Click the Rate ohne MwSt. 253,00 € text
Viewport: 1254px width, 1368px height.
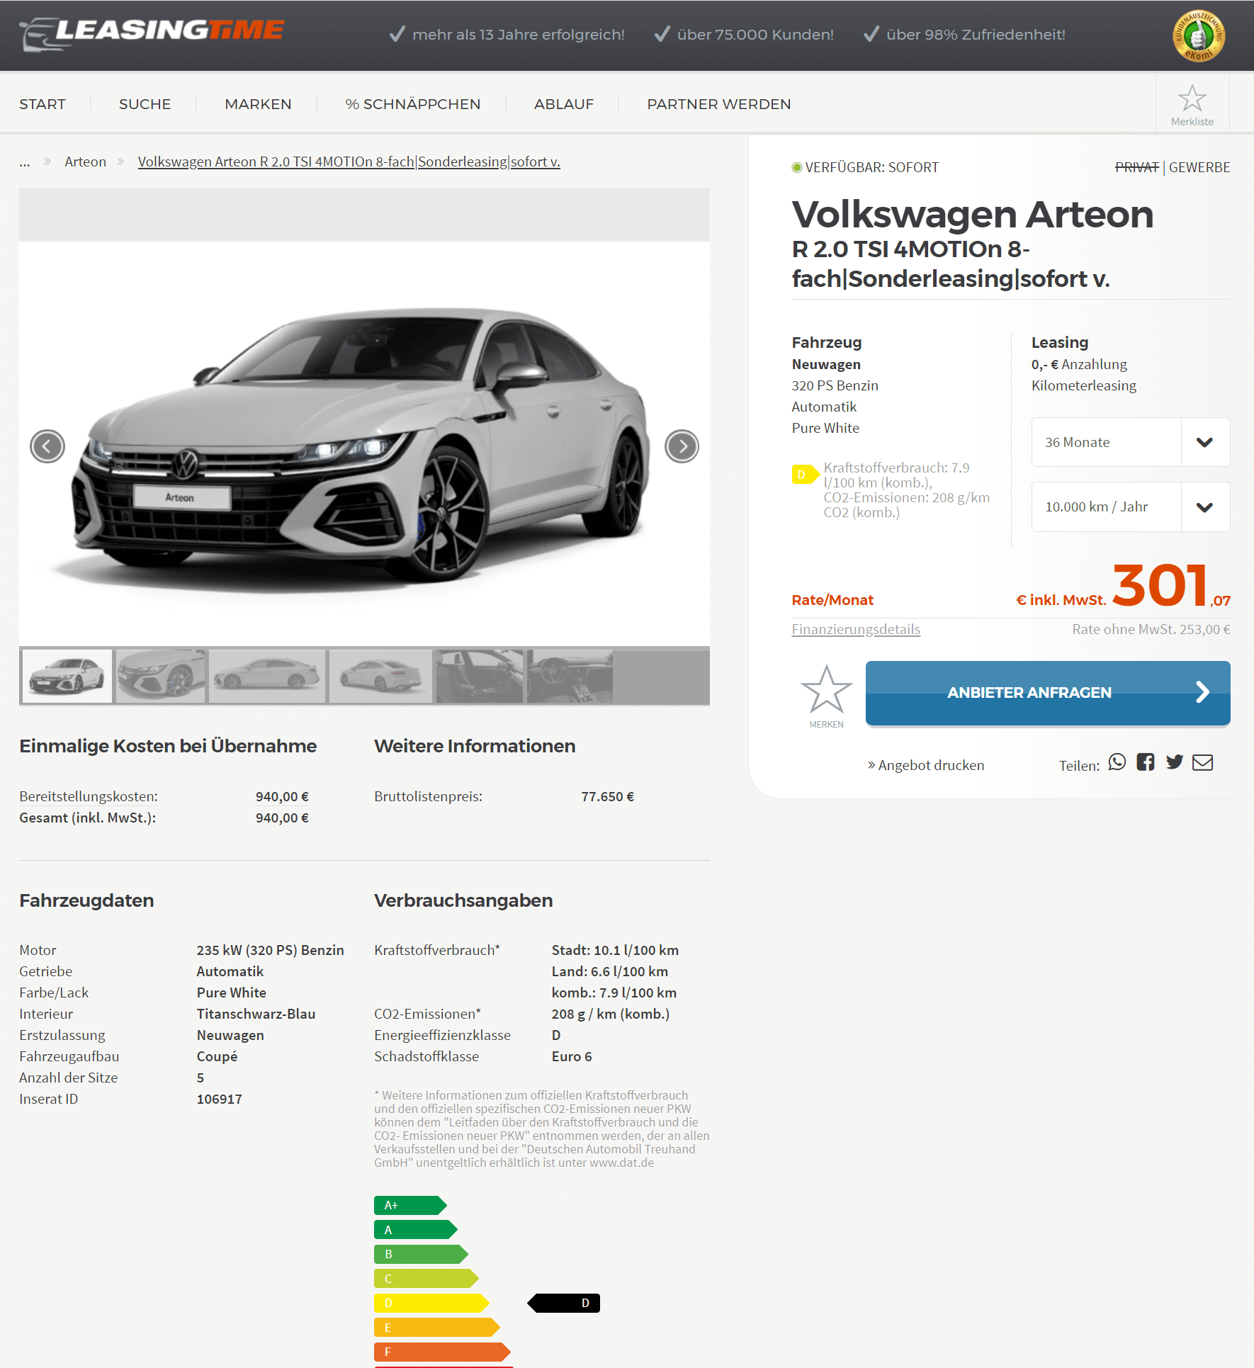1151,629
